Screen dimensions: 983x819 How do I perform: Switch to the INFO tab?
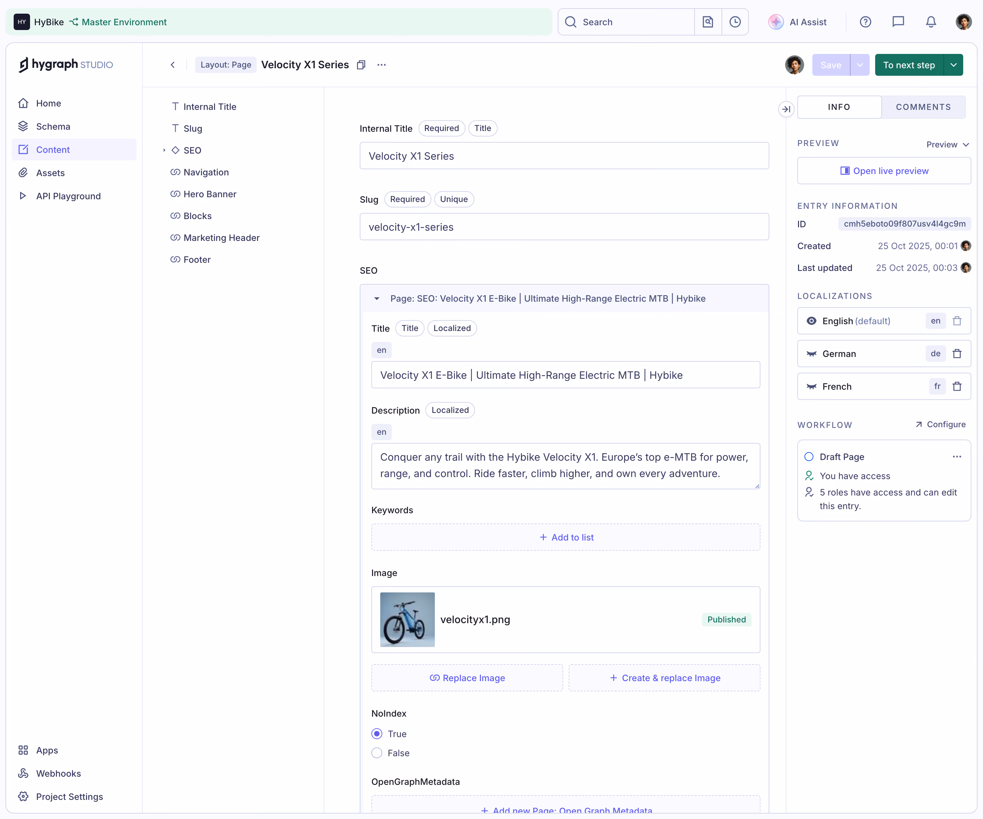tap(839, 107)
